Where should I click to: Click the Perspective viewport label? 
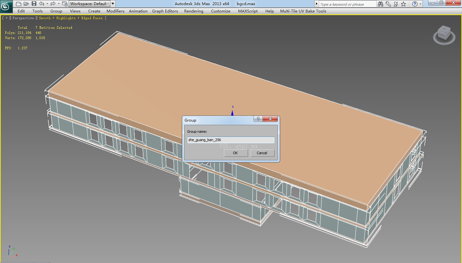(23, 18)
